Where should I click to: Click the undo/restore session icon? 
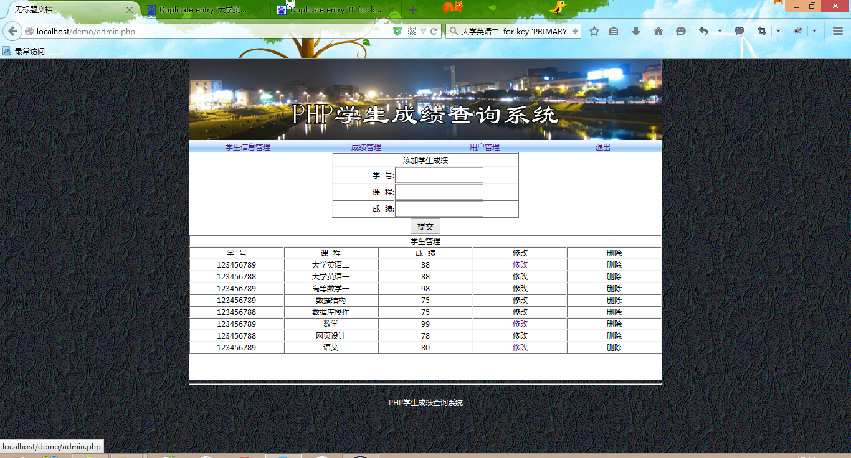pyautogui.click(x=704, y=31)
